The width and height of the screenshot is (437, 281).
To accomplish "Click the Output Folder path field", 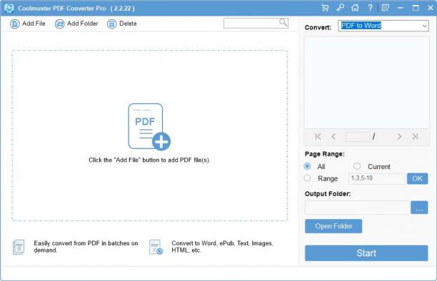I will point(357,208).
